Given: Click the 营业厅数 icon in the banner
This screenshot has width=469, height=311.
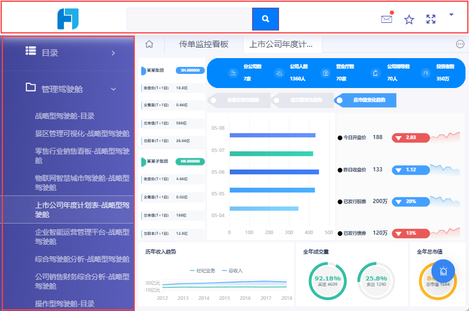Looking at the screenshot, I should [325, 73].
